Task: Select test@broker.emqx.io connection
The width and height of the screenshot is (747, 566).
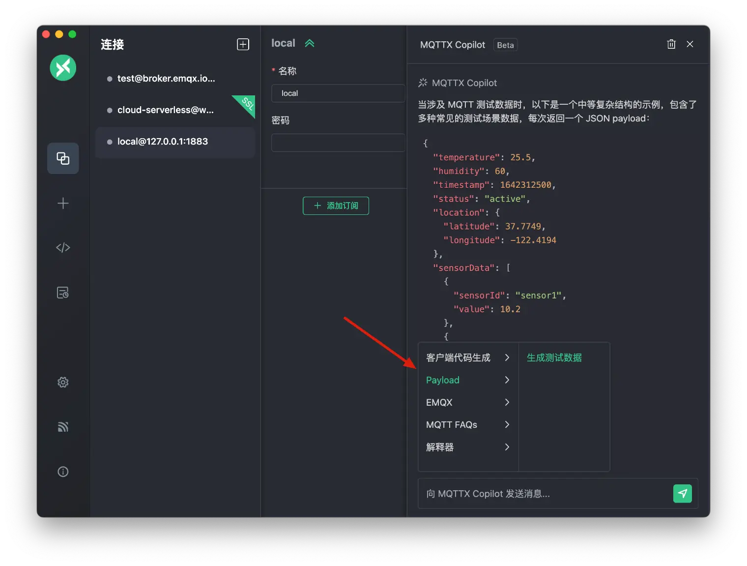Action: pos(175,79)
